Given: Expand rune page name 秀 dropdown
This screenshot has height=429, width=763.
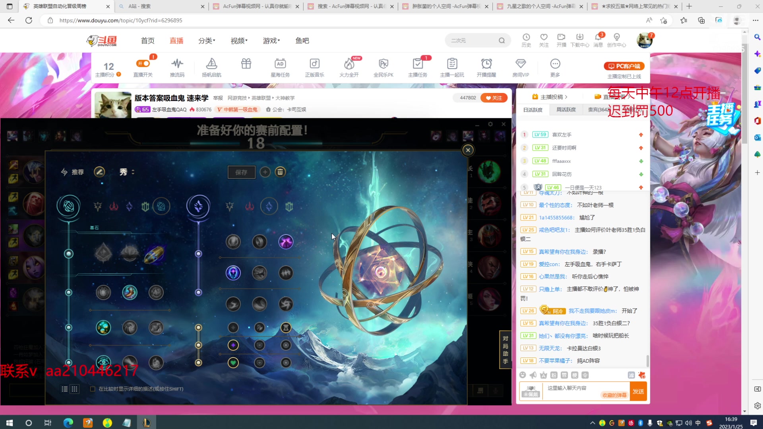Looking at the screenshot, I should (x=127, y=172).
